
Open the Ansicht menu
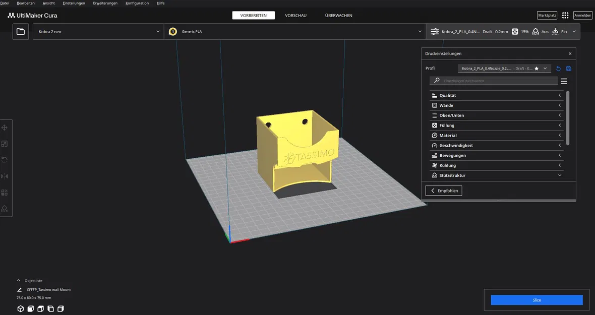(48, 3)
